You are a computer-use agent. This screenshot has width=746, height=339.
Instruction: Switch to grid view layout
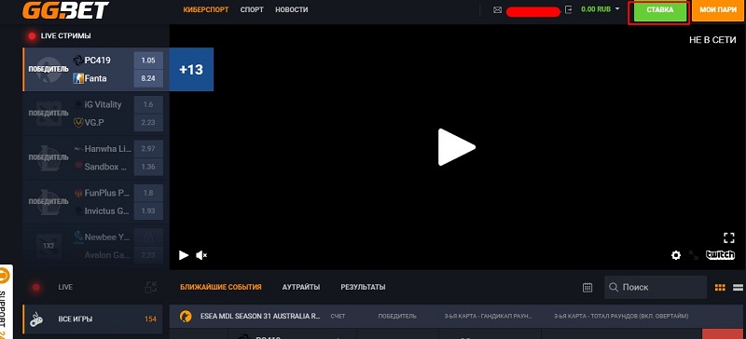(720, 287)
